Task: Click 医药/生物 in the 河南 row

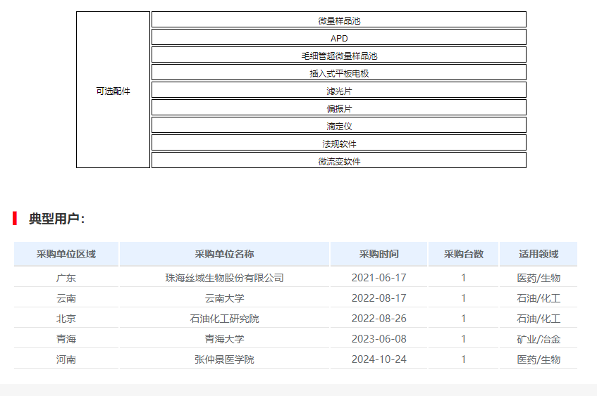Action: click(538, 359)
